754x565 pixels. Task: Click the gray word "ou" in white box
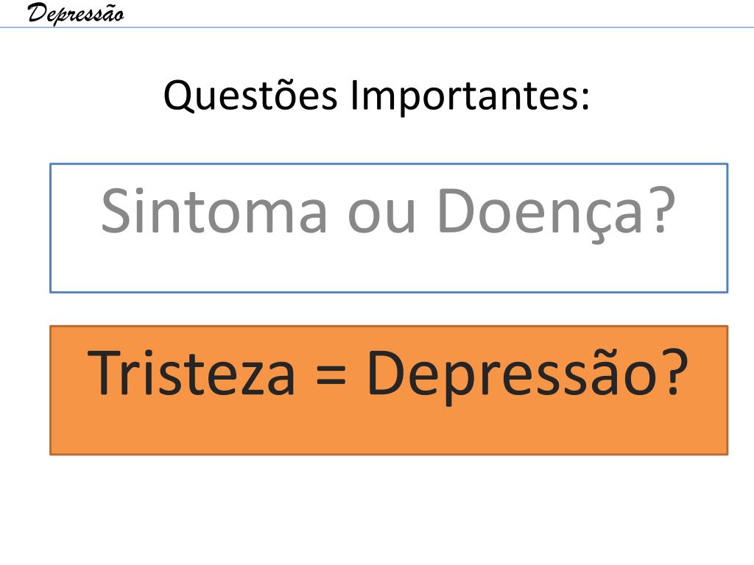[381, 217]
